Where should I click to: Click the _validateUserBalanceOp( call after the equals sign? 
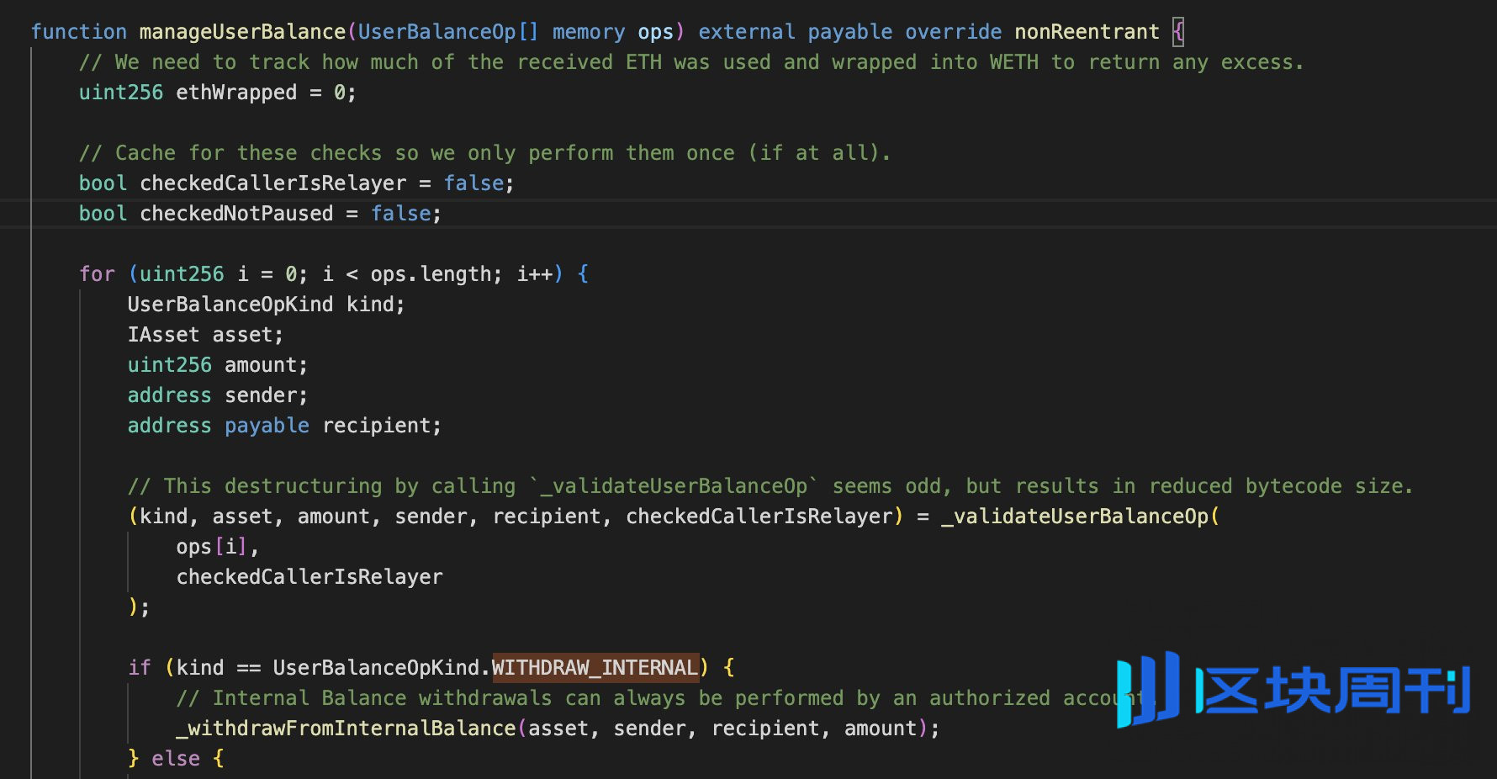[1079, 517]
